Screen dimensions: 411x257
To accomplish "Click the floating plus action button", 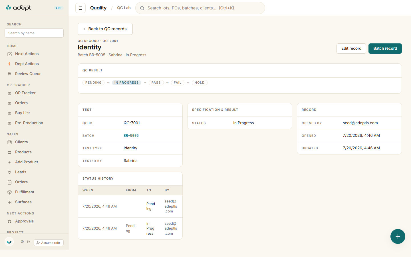I will click(398, 236).
